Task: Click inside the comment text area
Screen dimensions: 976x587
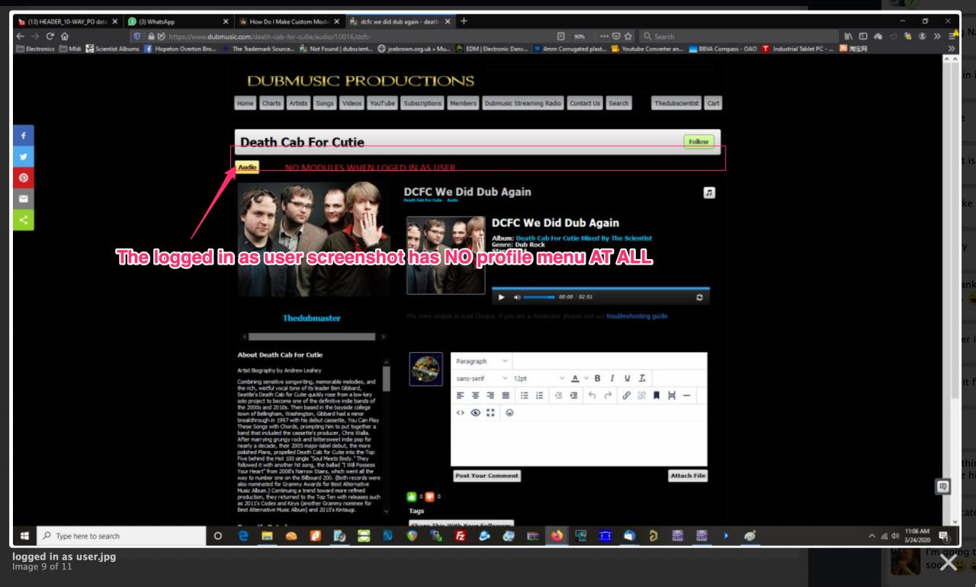Action: tap(579, 444)
